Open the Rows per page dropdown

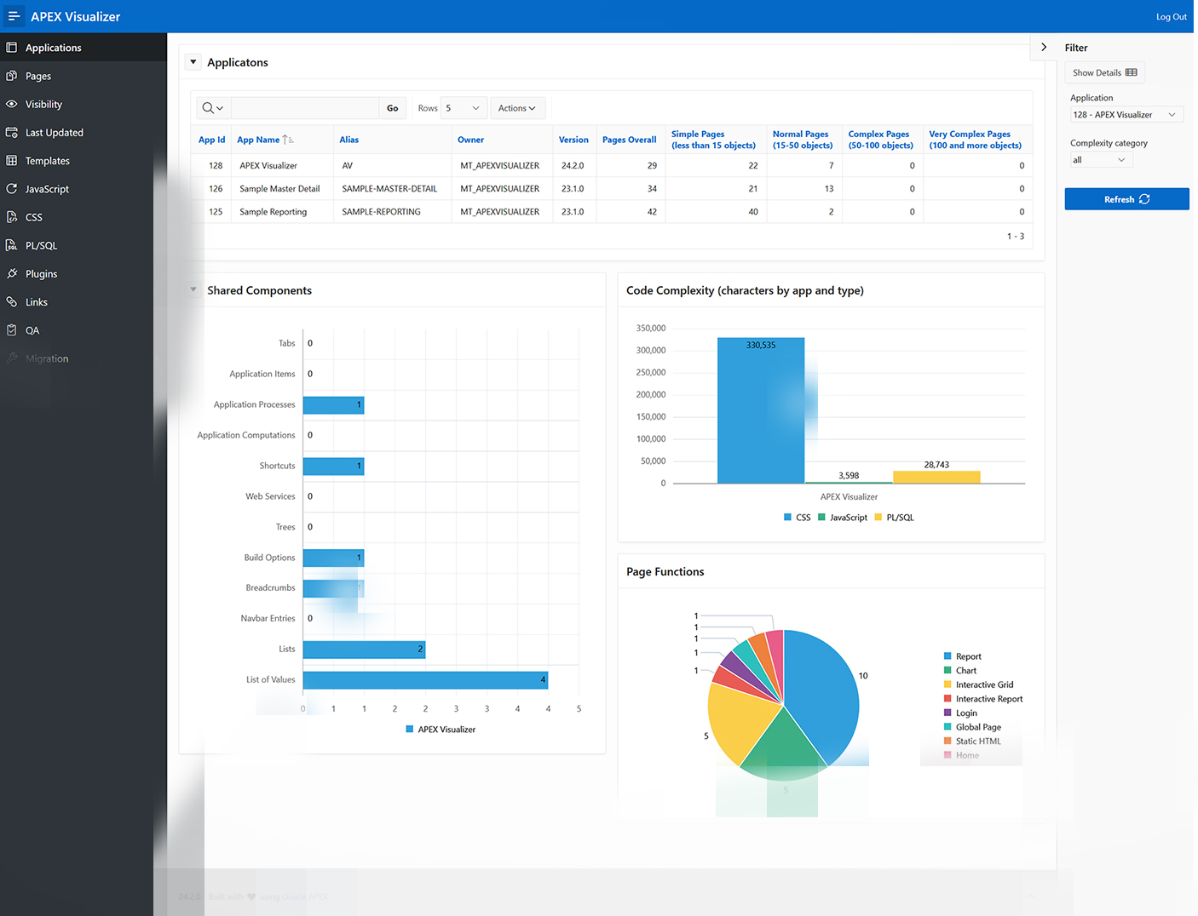point(464,108)
